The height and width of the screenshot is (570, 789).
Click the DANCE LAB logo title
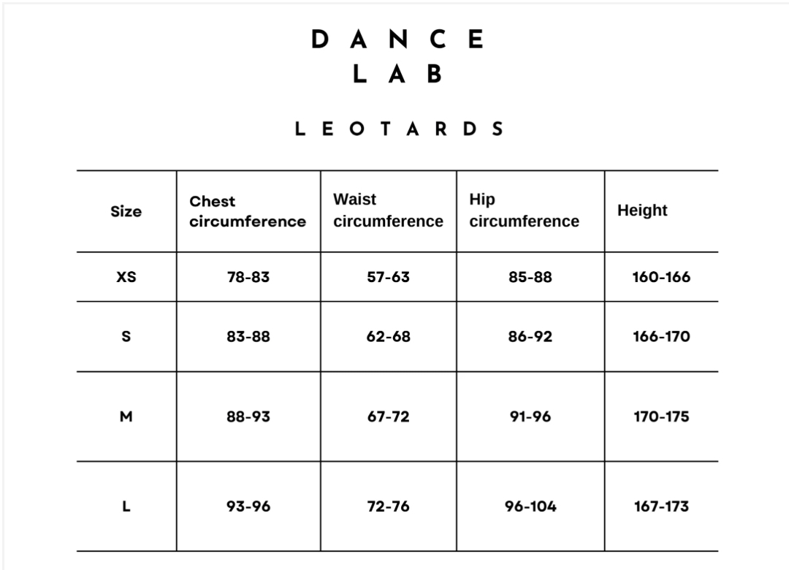point(398,56)
